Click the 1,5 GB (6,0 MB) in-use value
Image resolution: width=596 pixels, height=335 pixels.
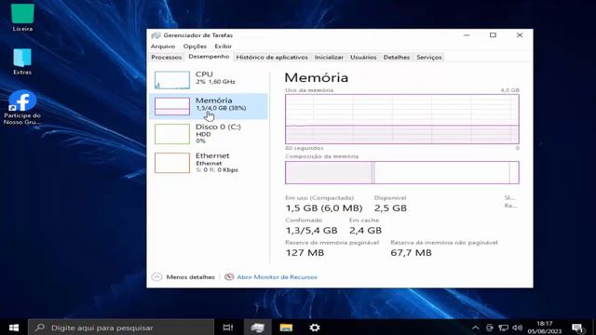click(x=324, y=208)
